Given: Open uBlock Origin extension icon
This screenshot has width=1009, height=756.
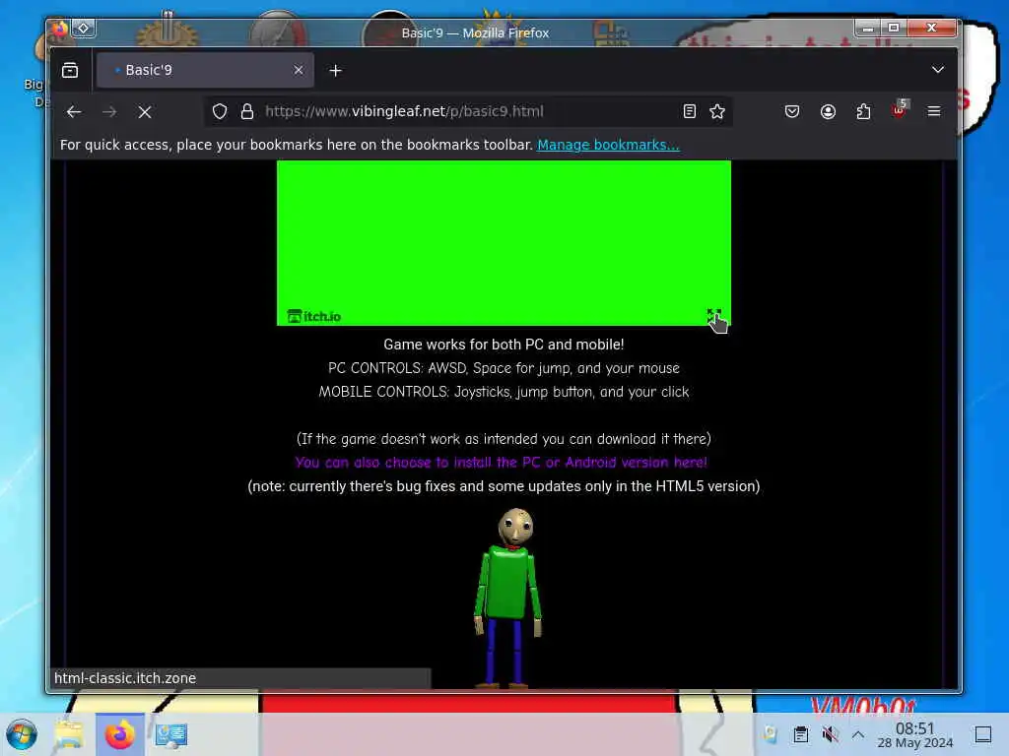Looking at the screenshot, I should click(x=899, y=110).
